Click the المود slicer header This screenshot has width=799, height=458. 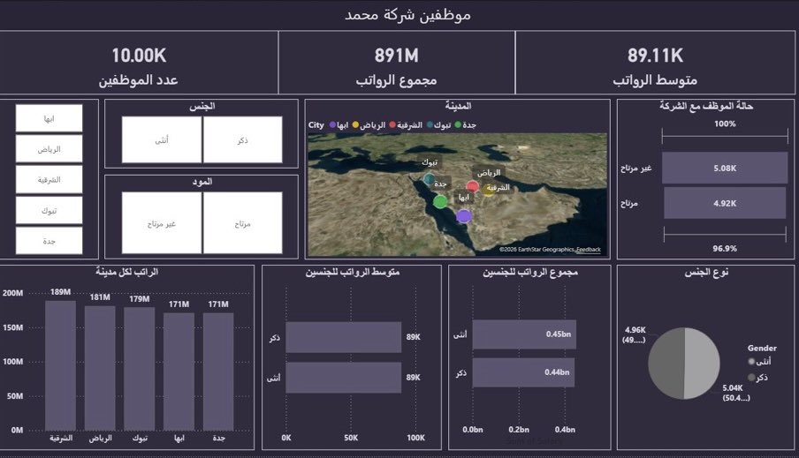click(x=202, y=182)
